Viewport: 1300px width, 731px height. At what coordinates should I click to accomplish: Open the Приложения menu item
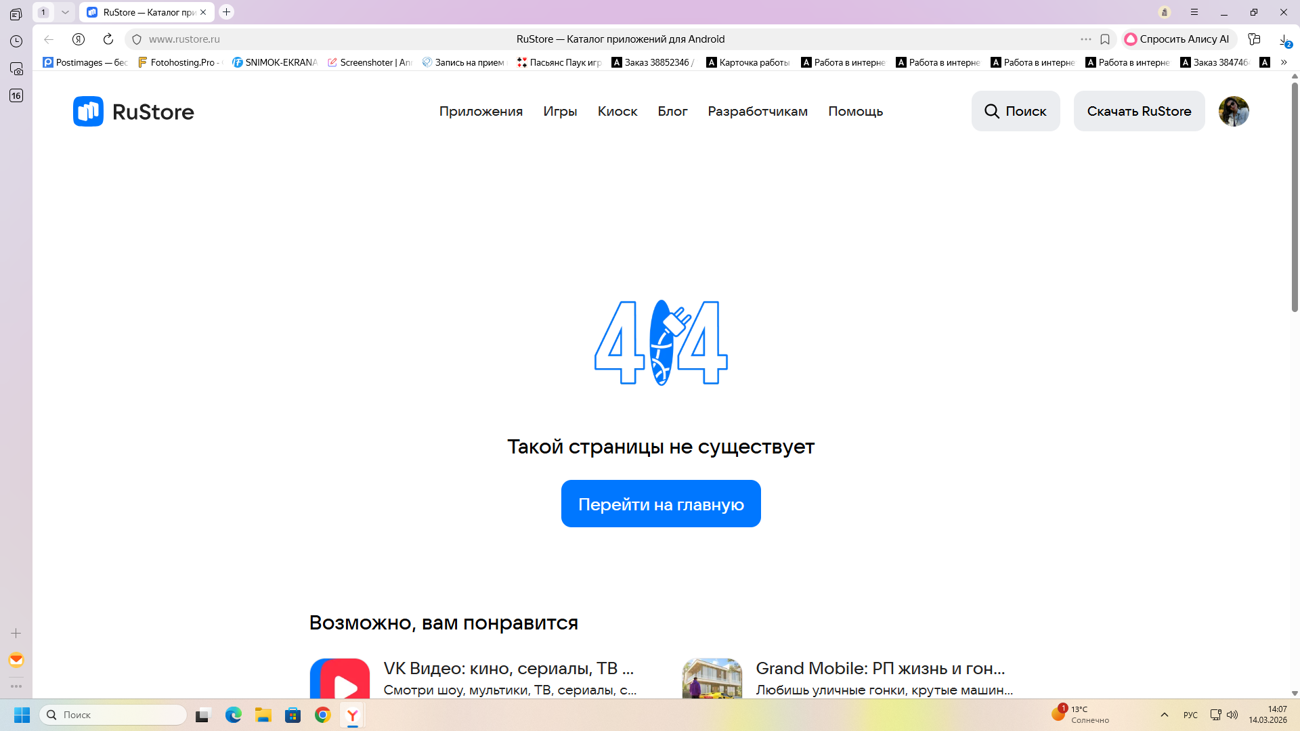coord(481,112)
